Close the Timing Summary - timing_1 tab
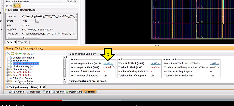 [x=44, y=87]
